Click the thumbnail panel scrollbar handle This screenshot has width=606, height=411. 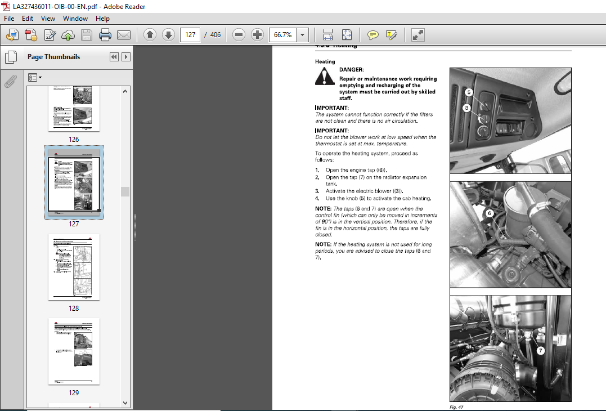(x=125, y=192)
